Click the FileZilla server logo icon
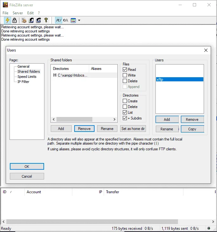Viewport: 217px width, 232px height. point(5,5)
